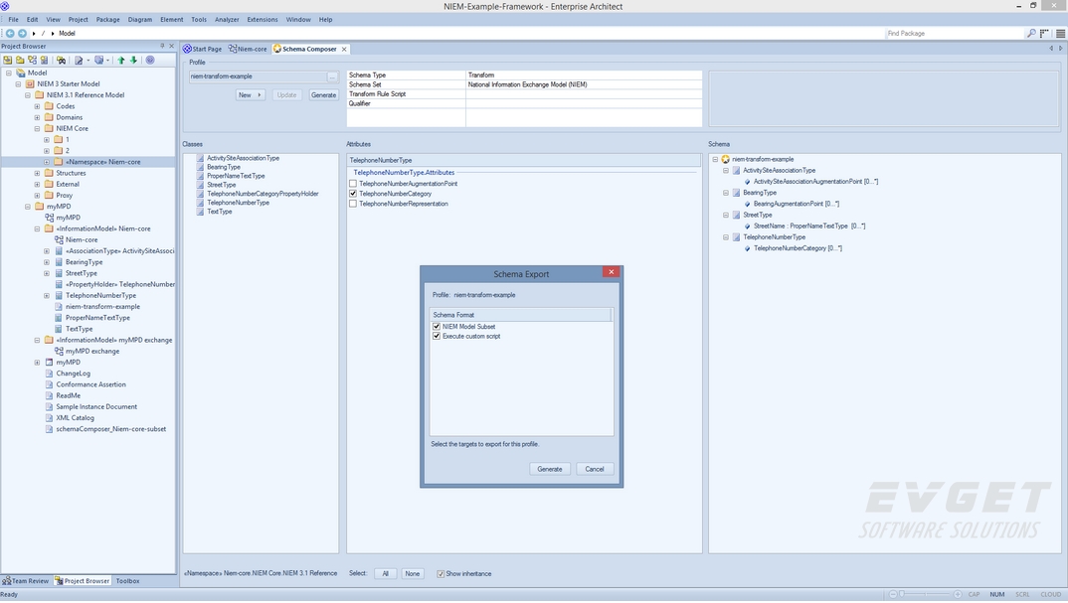Click the new element icon in Project Browser

pyautogui.click(x=45, y=60)
